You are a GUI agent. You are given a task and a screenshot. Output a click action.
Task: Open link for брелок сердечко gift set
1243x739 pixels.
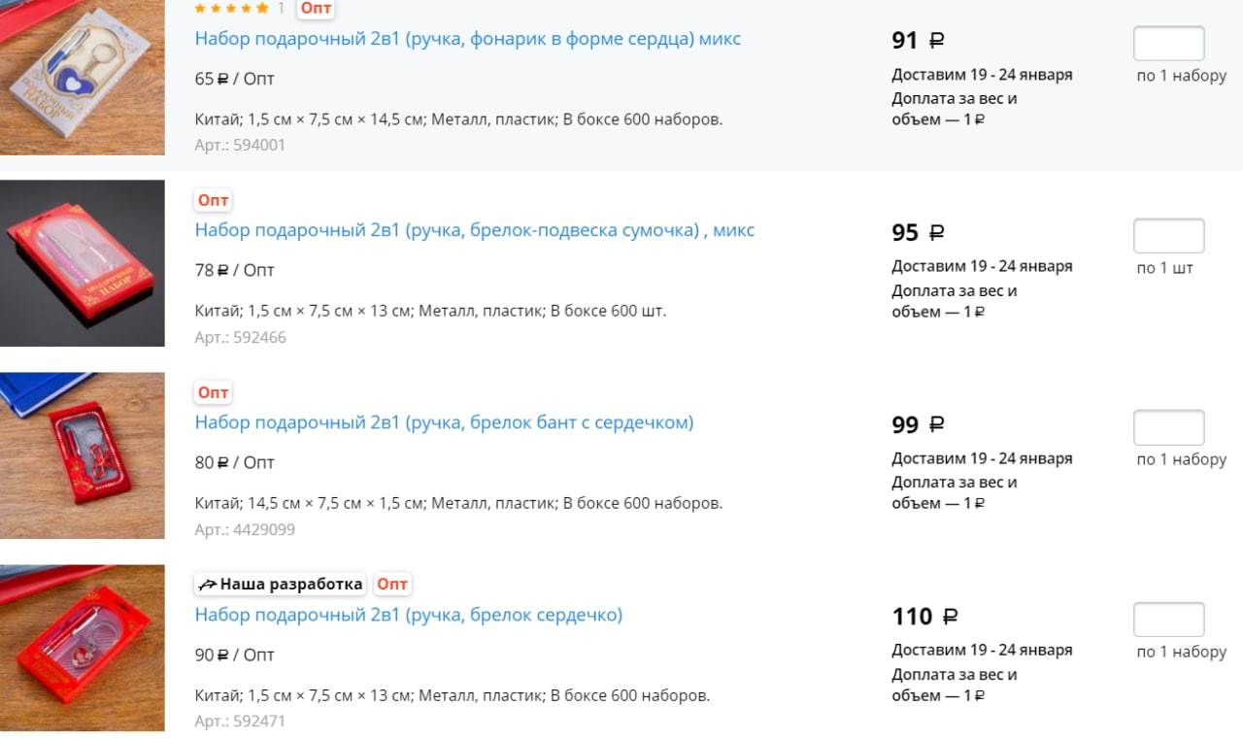coord(408,615)
